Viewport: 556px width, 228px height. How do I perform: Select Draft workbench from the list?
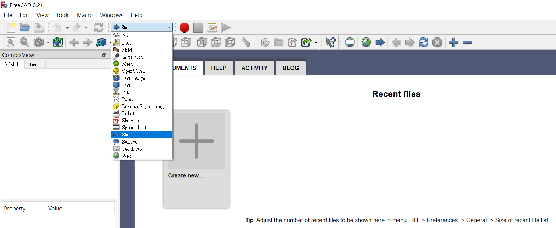point(142,43)
